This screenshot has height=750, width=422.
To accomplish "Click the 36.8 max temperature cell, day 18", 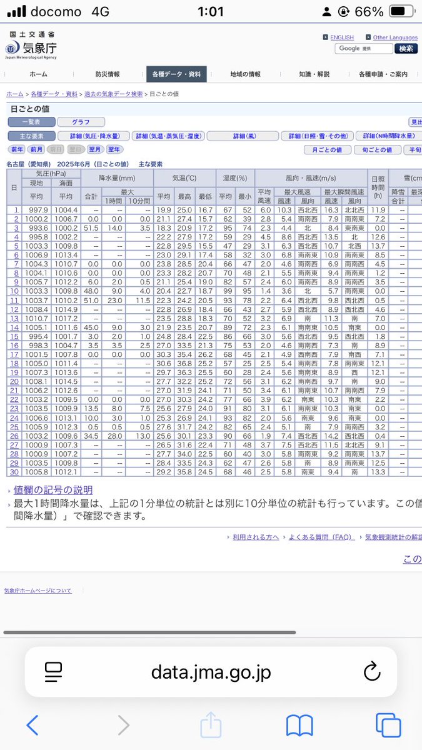I will pos(184,363).
